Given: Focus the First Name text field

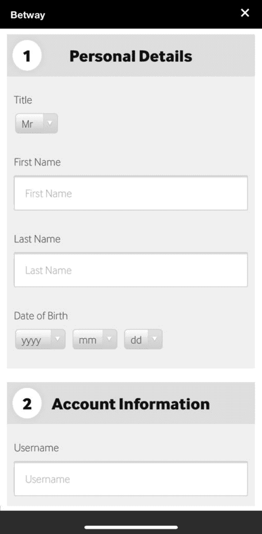Looking at the screenshot, I should click(130, 193).
